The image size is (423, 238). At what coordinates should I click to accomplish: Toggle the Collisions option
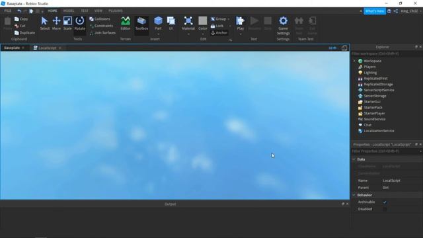(x=100, y=19)
